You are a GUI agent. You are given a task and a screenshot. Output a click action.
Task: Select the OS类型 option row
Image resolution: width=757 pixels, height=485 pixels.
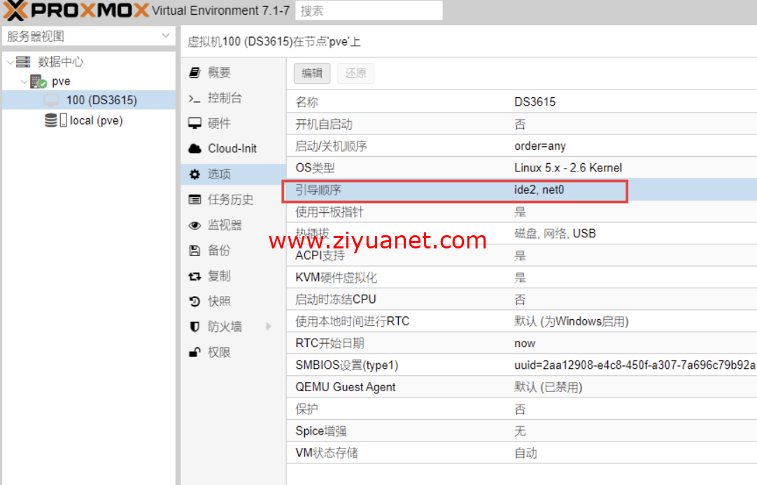(x=522, y=168)
